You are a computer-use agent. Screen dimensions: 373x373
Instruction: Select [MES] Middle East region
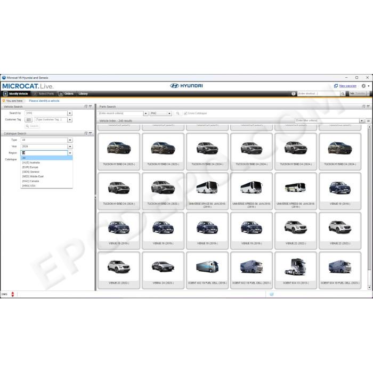(x=47, y=176)
